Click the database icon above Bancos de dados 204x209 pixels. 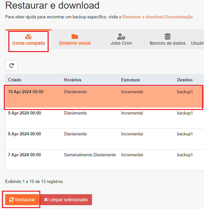pyautogui.click(x=167, y=36)
